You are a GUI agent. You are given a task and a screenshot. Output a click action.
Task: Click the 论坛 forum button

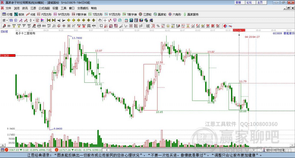250,3
